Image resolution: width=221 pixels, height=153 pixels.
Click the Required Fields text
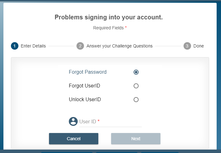tap(108, 28)
